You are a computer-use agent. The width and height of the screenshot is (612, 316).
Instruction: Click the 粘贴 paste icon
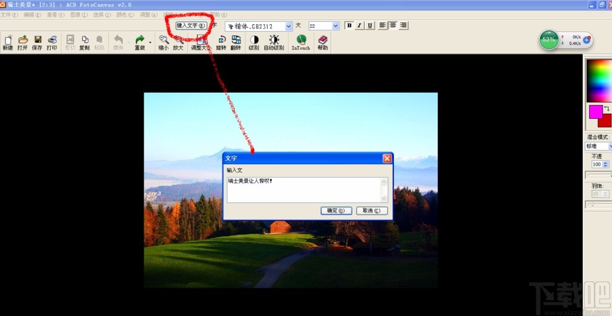point(99,43)
